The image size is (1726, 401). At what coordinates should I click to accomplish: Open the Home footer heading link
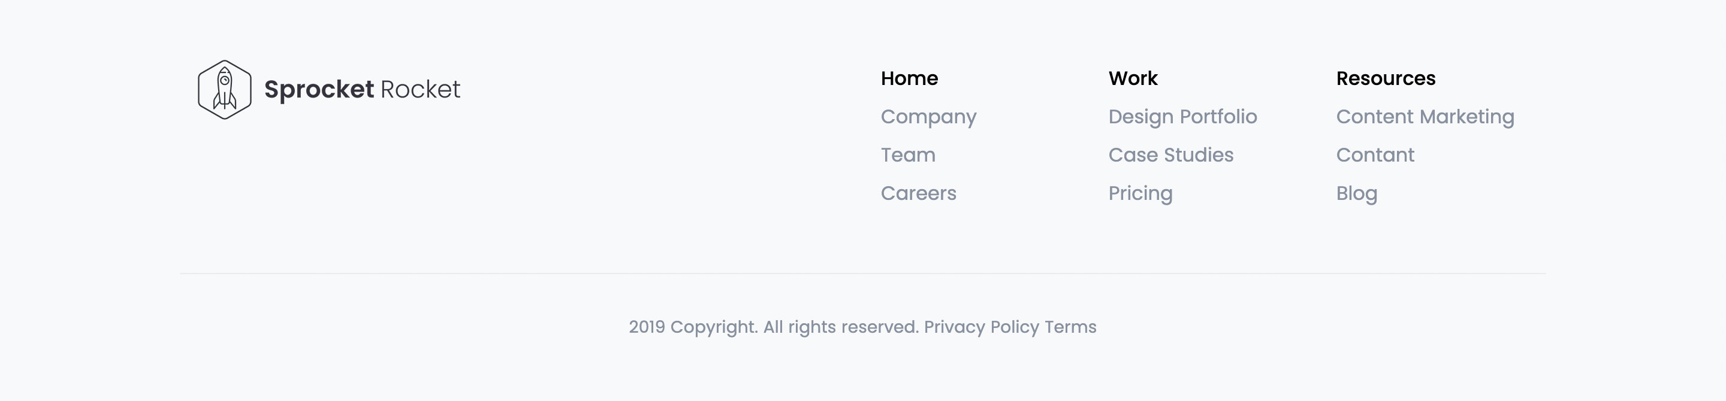coord(909,78)
